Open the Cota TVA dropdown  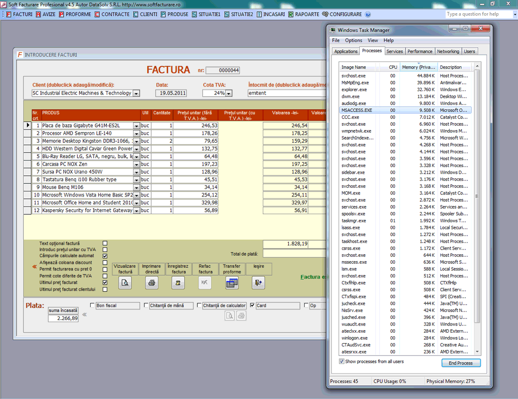coord(229,94)
